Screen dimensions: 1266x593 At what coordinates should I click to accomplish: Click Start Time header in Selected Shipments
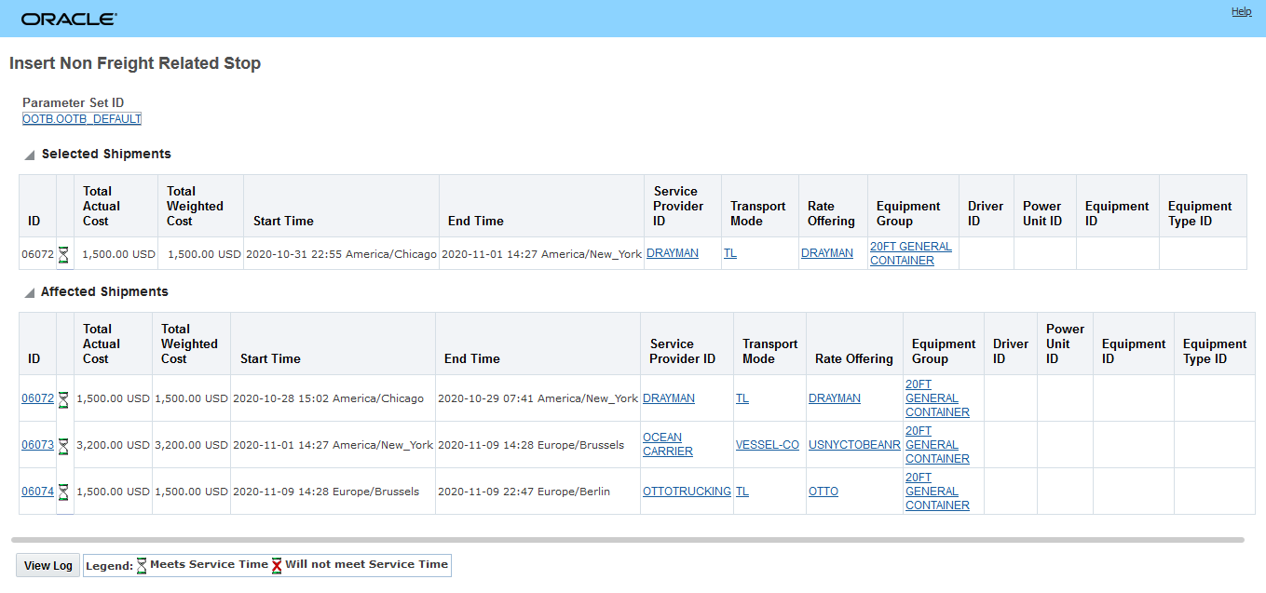283,222
